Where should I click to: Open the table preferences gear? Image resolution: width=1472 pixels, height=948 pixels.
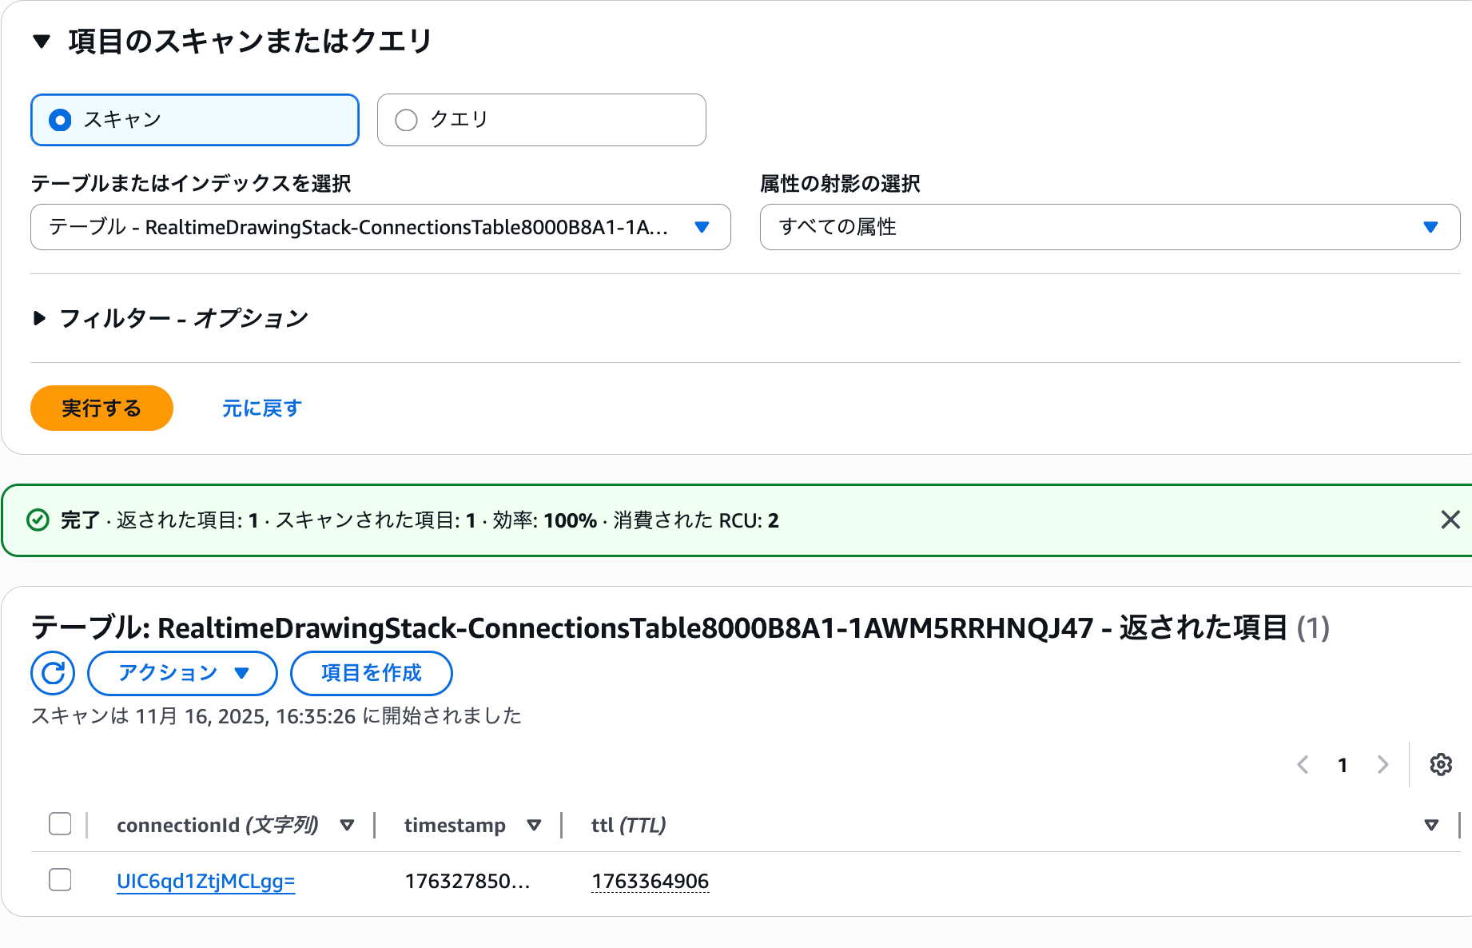tap(1440, 765)
